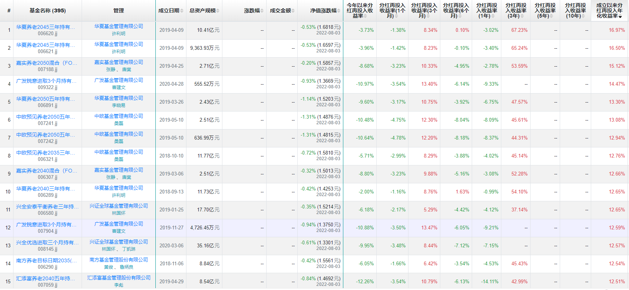Image resolution: width=629 pixels, height=290 pixels.
Task: Sort by 涨跌幅 column arrow
Action: click(262, 11)
